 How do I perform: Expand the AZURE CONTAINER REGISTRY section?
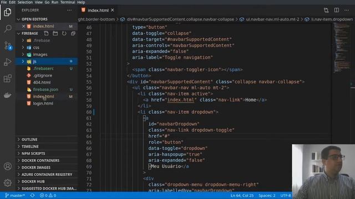pyautogui.click(x=47, y=175)
